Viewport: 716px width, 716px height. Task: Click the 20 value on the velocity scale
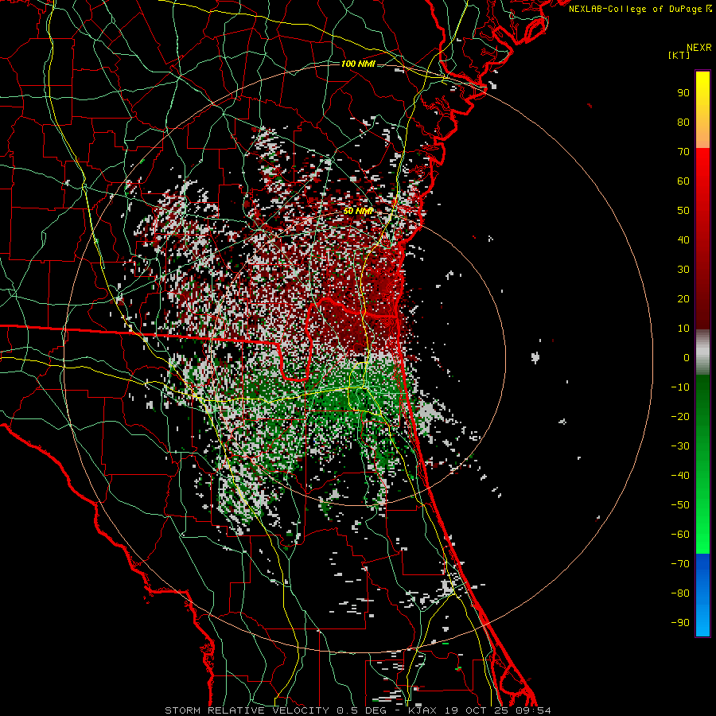tap(683, 299)
